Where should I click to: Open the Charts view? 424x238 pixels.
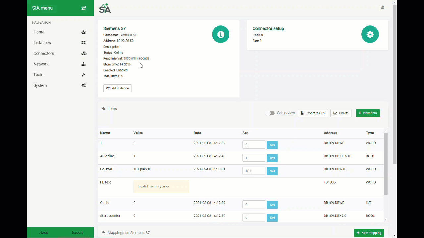coord(341,113)
